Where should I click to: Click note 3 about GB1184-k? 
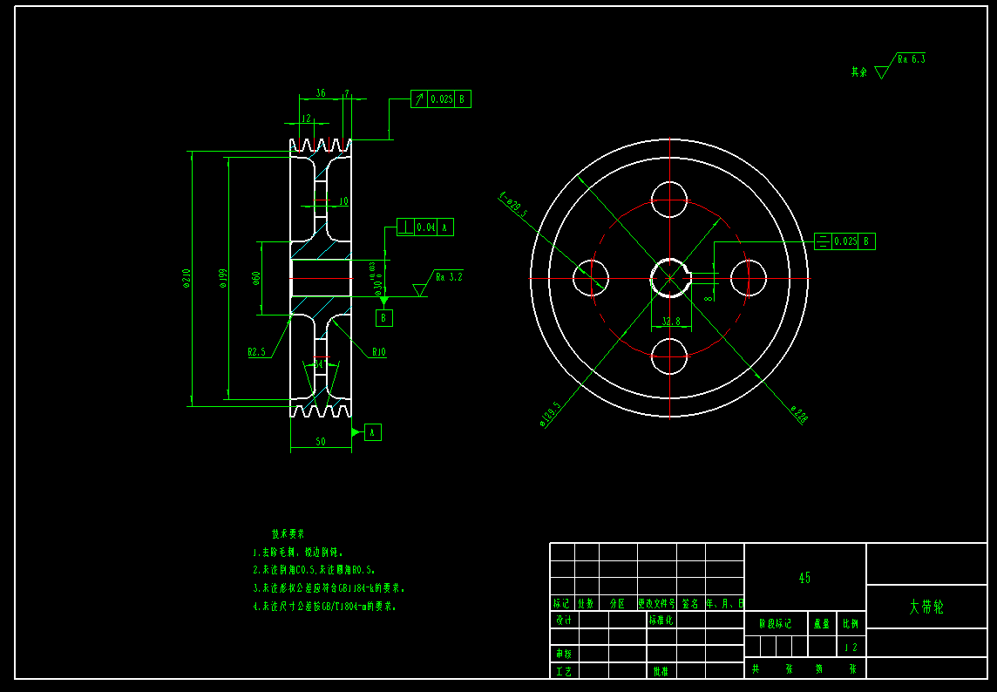pyautogui.click(x=329, y=587)
